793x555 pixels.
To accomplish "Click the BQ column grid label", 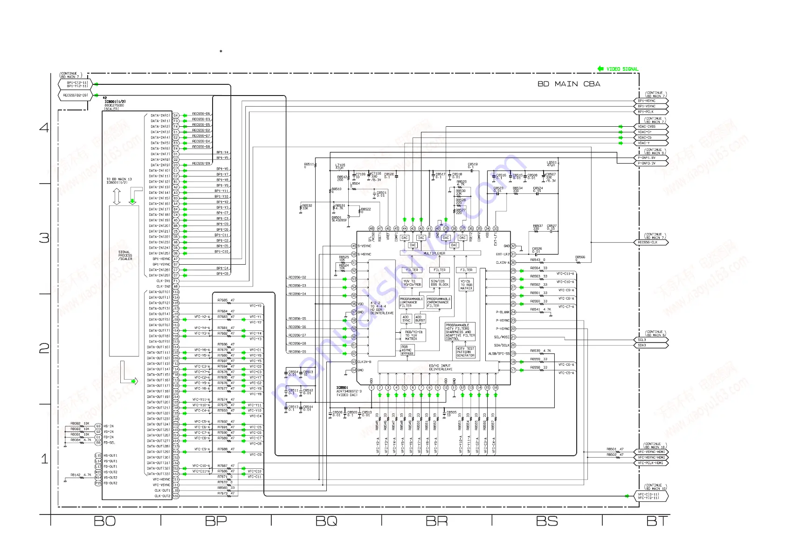I will (x=326, y=521).
